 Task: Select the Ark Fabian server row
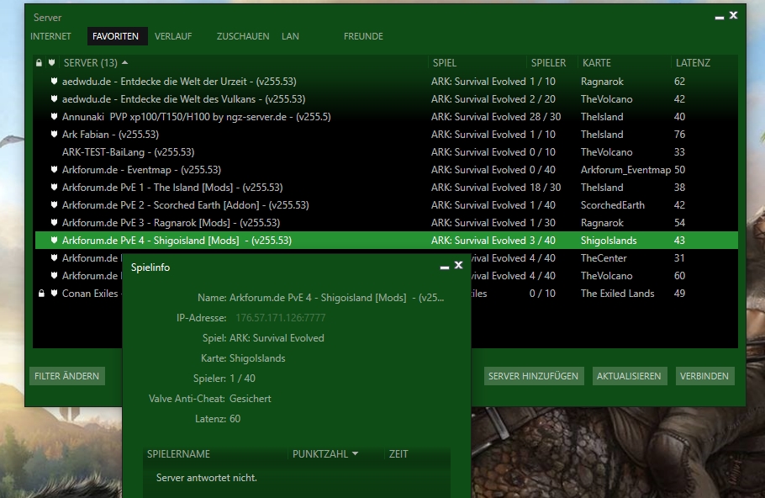385,134
